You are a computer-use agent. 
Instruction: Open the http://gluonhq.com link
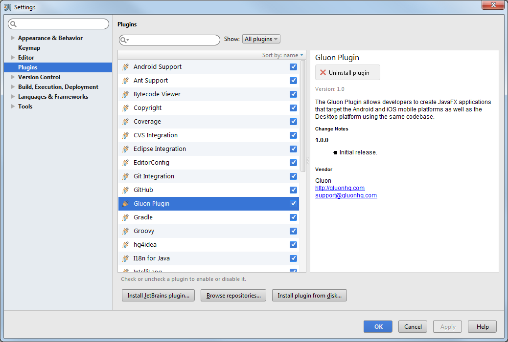[x=340, y=188]
